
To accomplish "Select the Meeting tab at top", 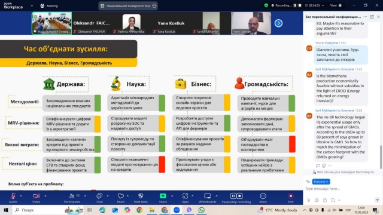I will [x=49, y=6].
